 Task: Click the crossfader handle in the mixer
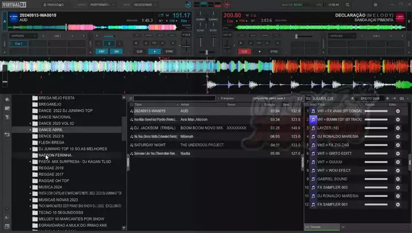(x=207, y=52)
